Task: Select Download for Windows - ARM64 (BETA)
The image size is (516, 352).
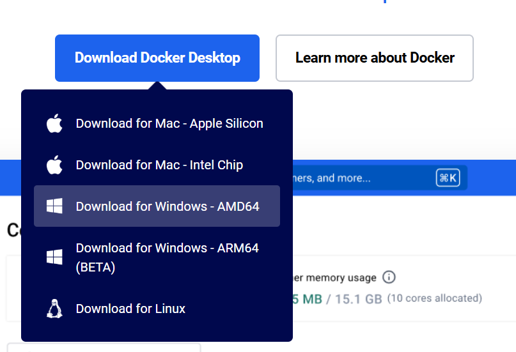Action: pos(157,257)
